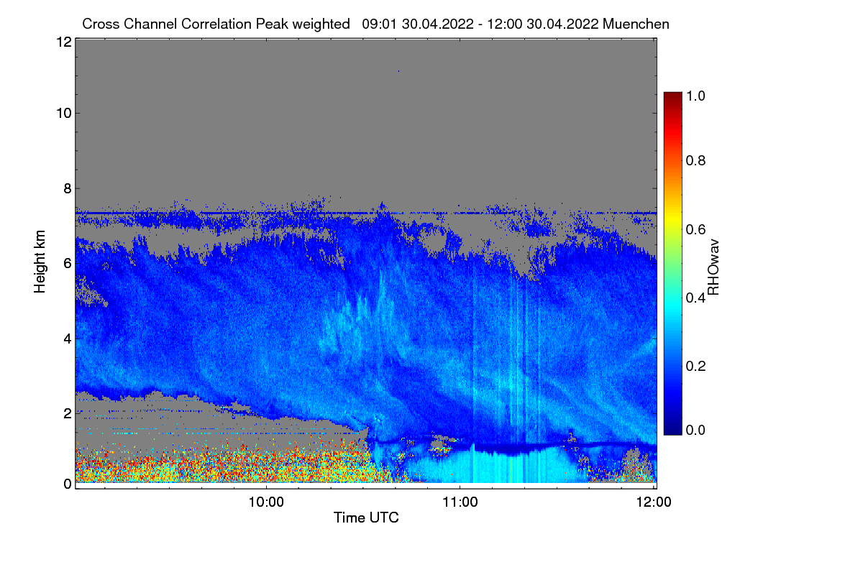
Task: Select the date range text '09:01 30.04.2022 - 12:00 30.04.2022'
Action: (480, 24)
